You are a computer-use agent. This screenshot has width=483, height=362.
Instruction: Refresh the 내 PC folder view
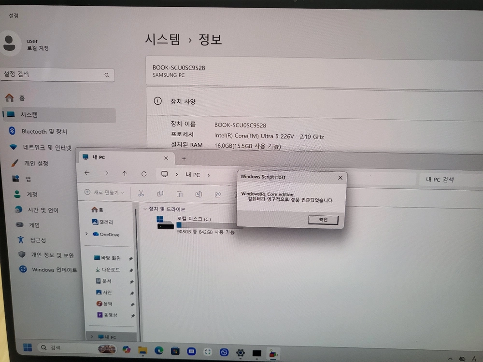coord(144,174)
